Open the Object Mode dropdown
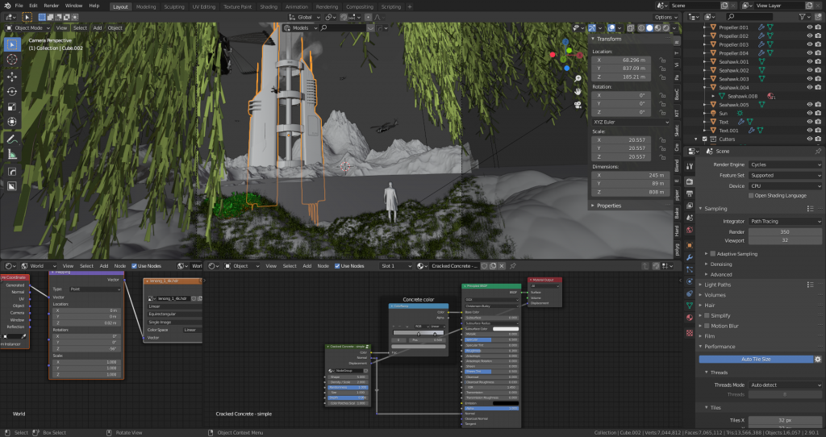This screenshot has height=437, width=826. [x=28, y=28]
